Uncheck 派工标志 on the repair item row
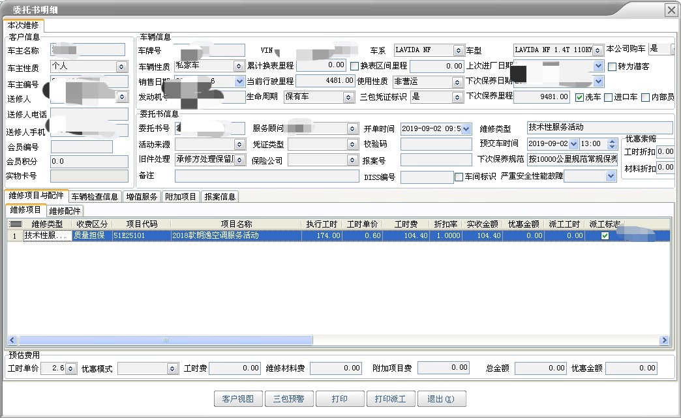Screen dimensions: 681x418 [603, 235]
